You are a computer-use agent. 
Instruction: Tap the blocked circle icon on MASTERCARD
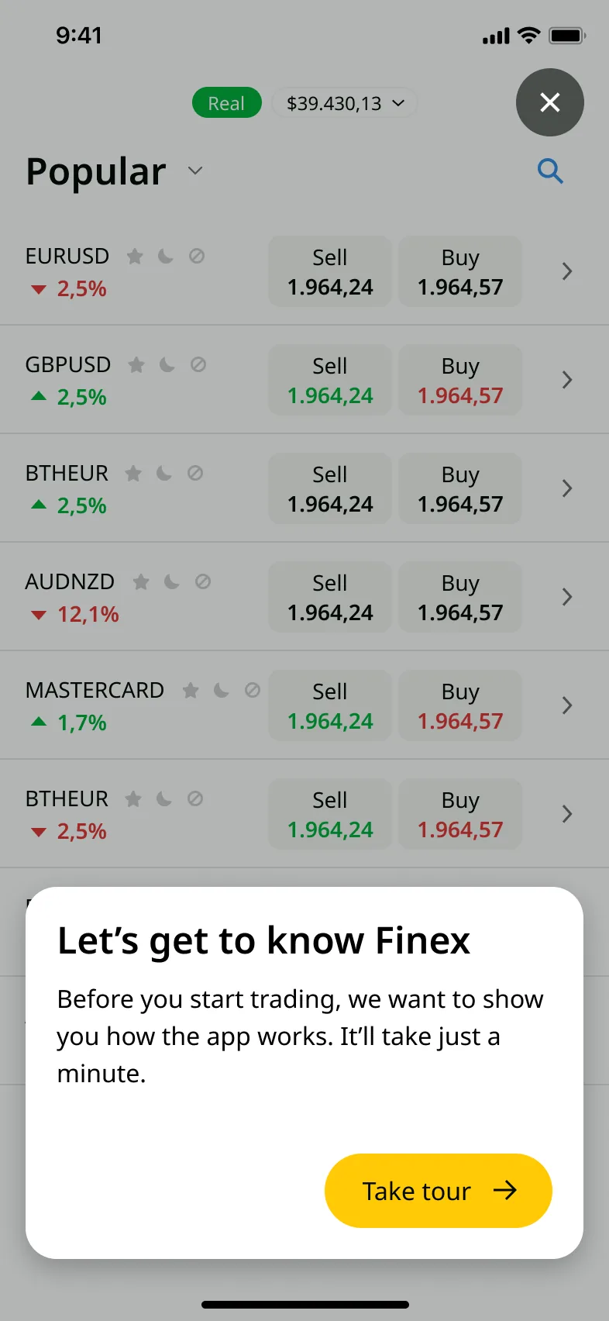[x=253, y=690]
